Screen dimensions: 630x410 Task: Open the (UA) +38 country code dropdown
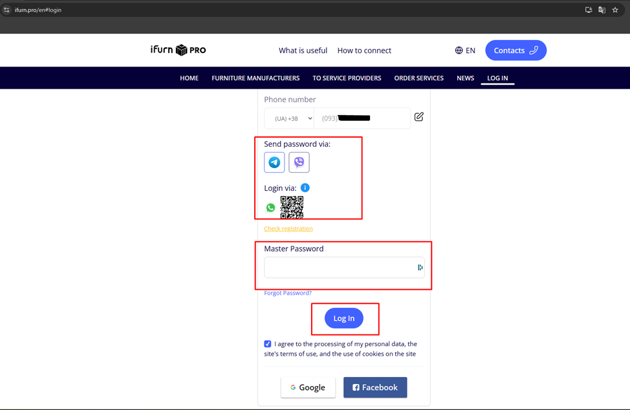click(289, 118)
